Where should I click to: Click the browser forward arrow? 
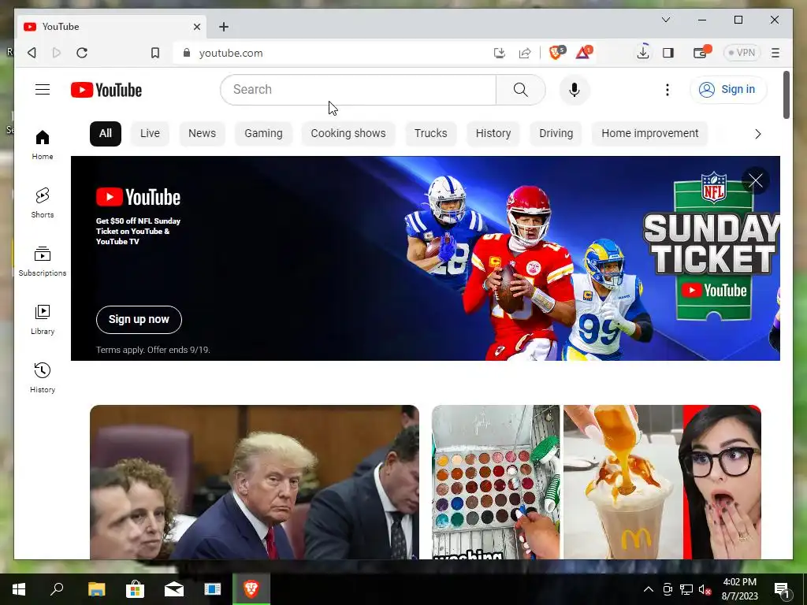pyautogui.click(x=57, y=53)
